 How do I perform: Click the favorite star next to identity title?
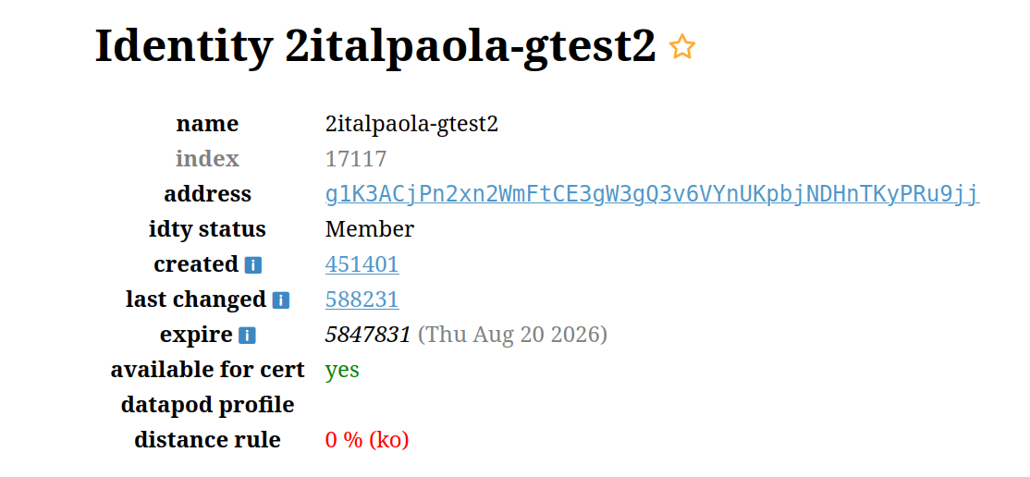682,47
